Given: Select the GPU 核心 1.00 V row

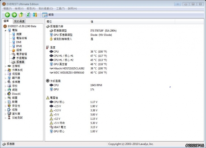Looking at the screenshot, I should tap(74, 132).
